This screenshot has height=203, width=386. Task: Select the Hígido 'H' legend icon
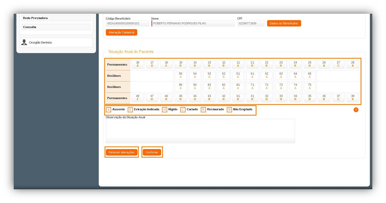click(x=165, y=110)
